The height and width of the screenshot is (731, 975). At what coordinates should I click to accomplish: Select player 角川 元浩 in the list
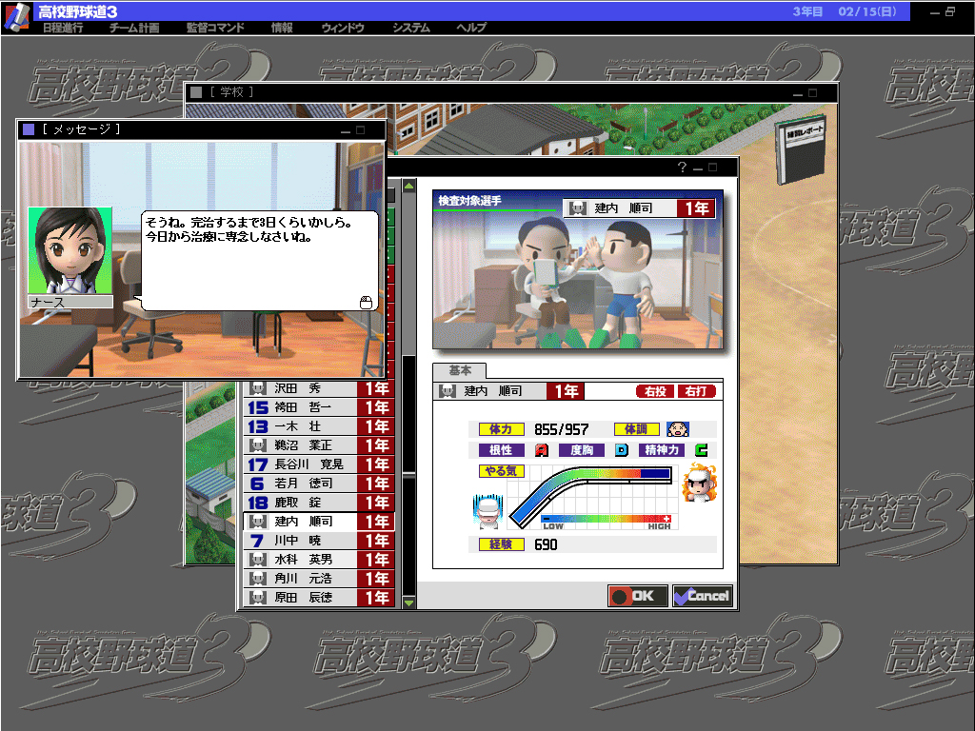pos(318,578)
